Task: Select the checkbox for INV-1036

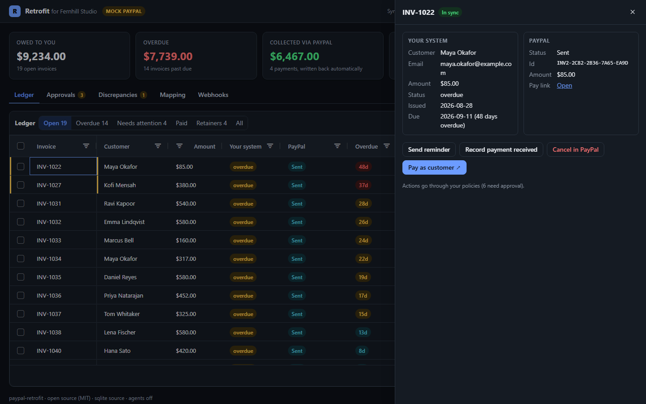Action: 21,295
